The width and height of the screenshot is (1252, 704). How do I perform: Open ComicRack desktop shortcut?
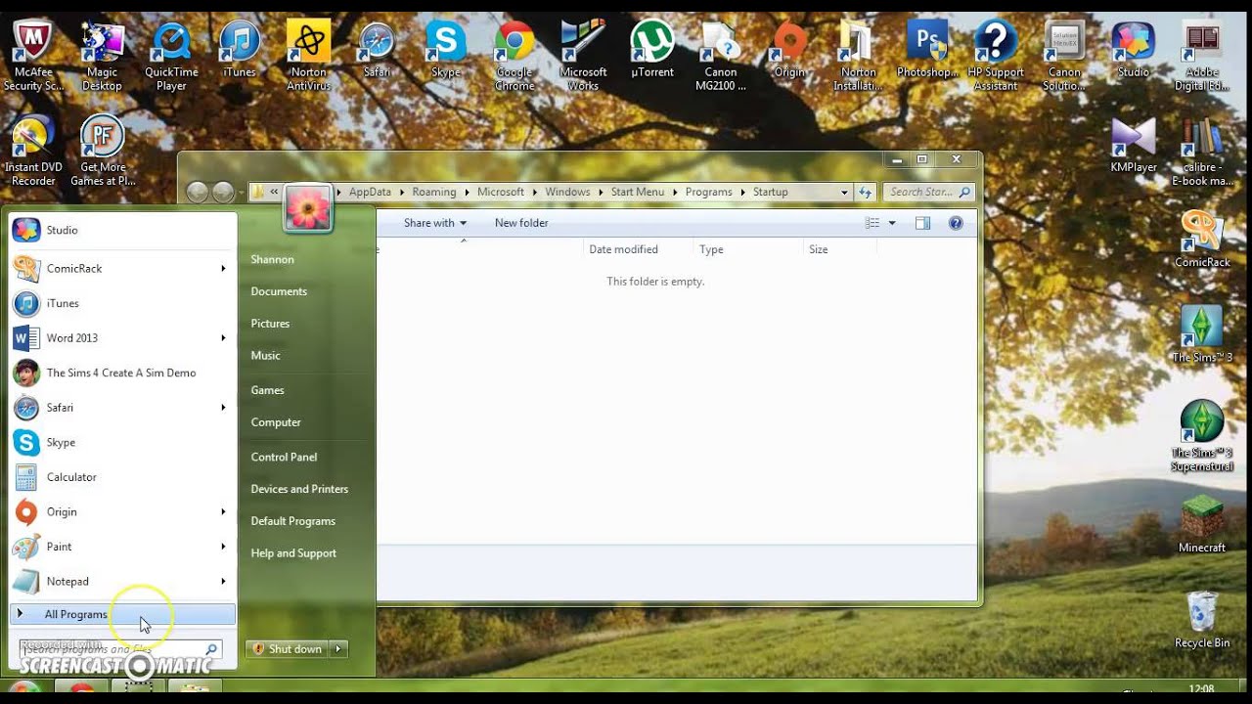pyautogui.click(x=1202, y=240)
